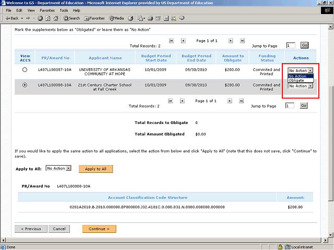Screen dimensions: 334x250
Task: Open the Favorites menu
Action: click(47, 10)
